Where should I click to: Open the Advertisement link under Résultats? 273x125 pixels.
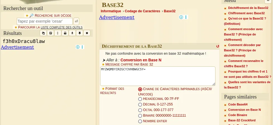click(x=17, y=47)
